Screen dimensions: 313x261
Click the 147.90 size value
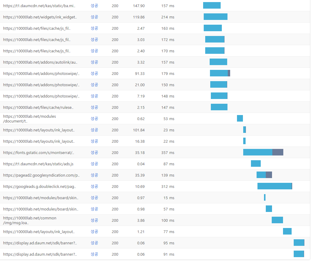[x=139, y=6]
